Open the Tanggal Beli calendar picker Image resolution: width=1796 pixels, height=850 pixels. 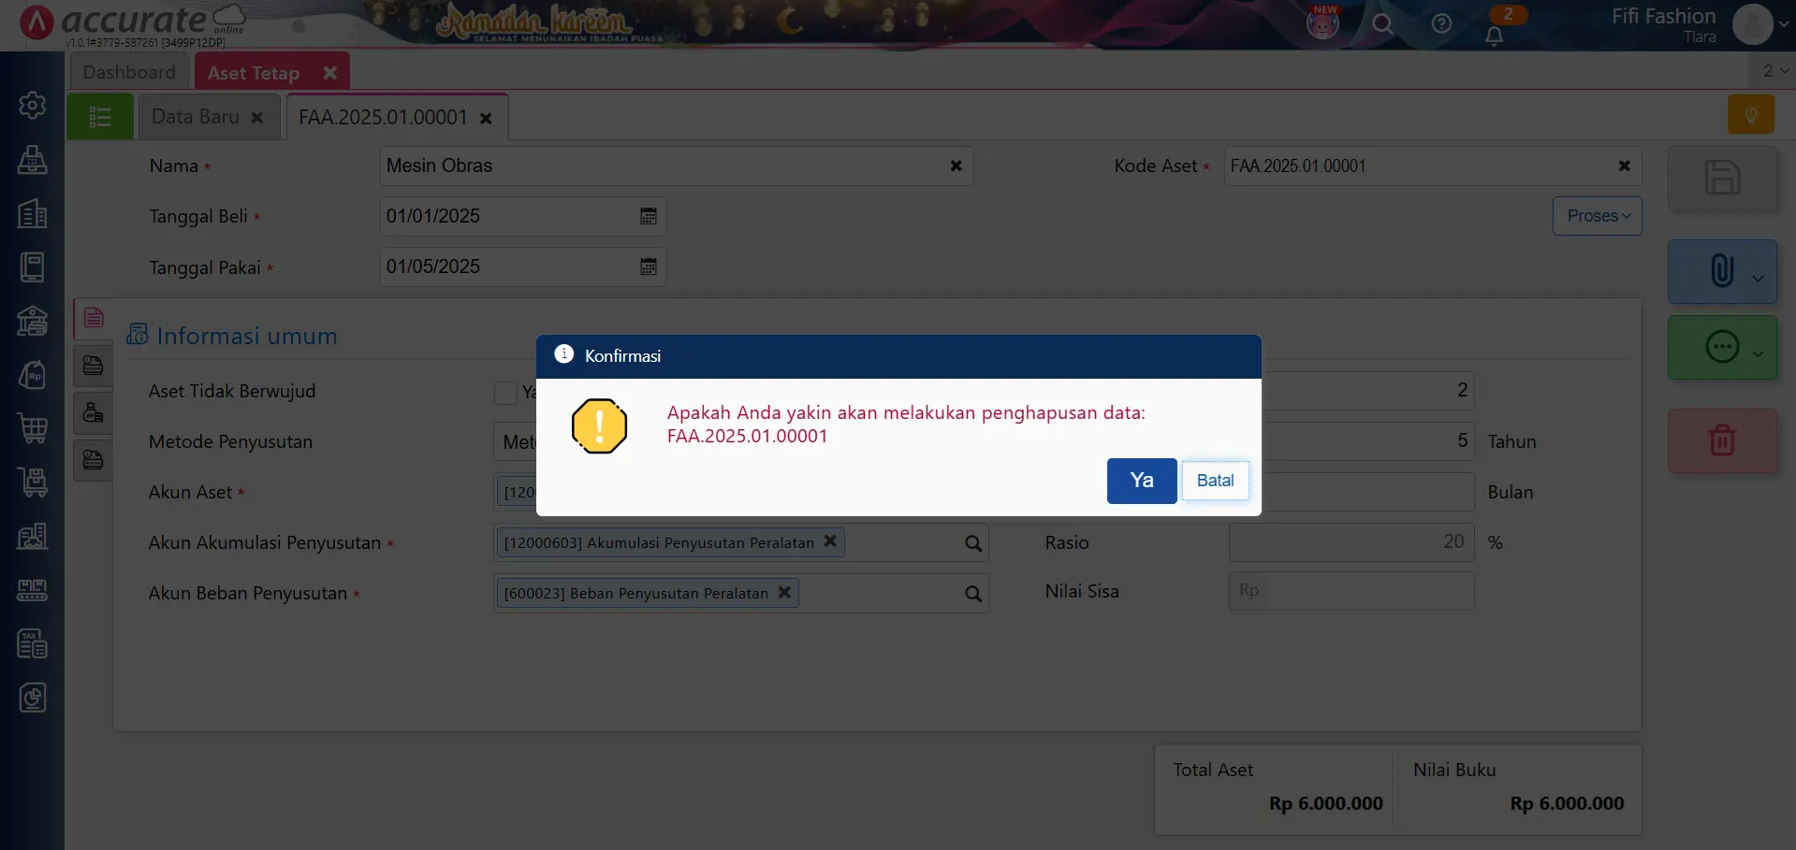point(648,216)
